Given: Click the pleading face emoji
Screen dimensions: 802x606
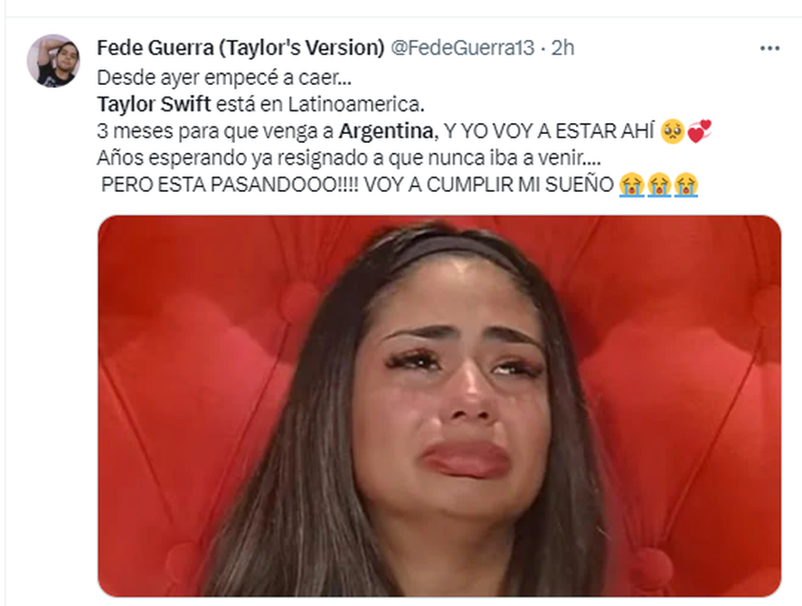Looking at the screenshot, I should tap(673, 131).
